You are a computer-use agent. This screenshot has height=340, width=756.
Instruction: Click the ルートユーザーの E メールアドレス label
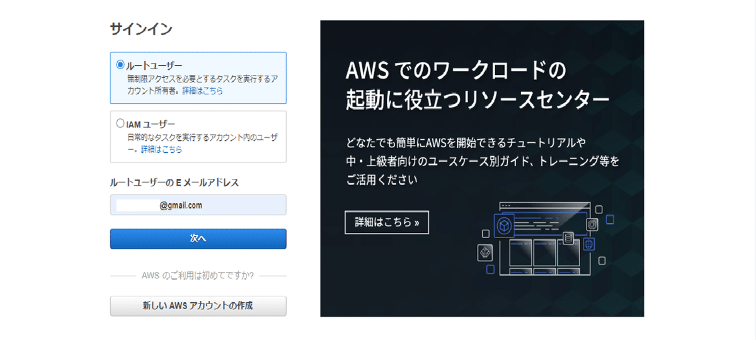[175, 183]
